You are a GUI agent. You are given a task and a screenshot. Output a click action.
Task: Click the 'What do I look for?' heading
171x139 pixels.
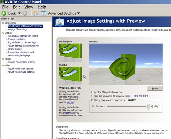click(70, 88)
